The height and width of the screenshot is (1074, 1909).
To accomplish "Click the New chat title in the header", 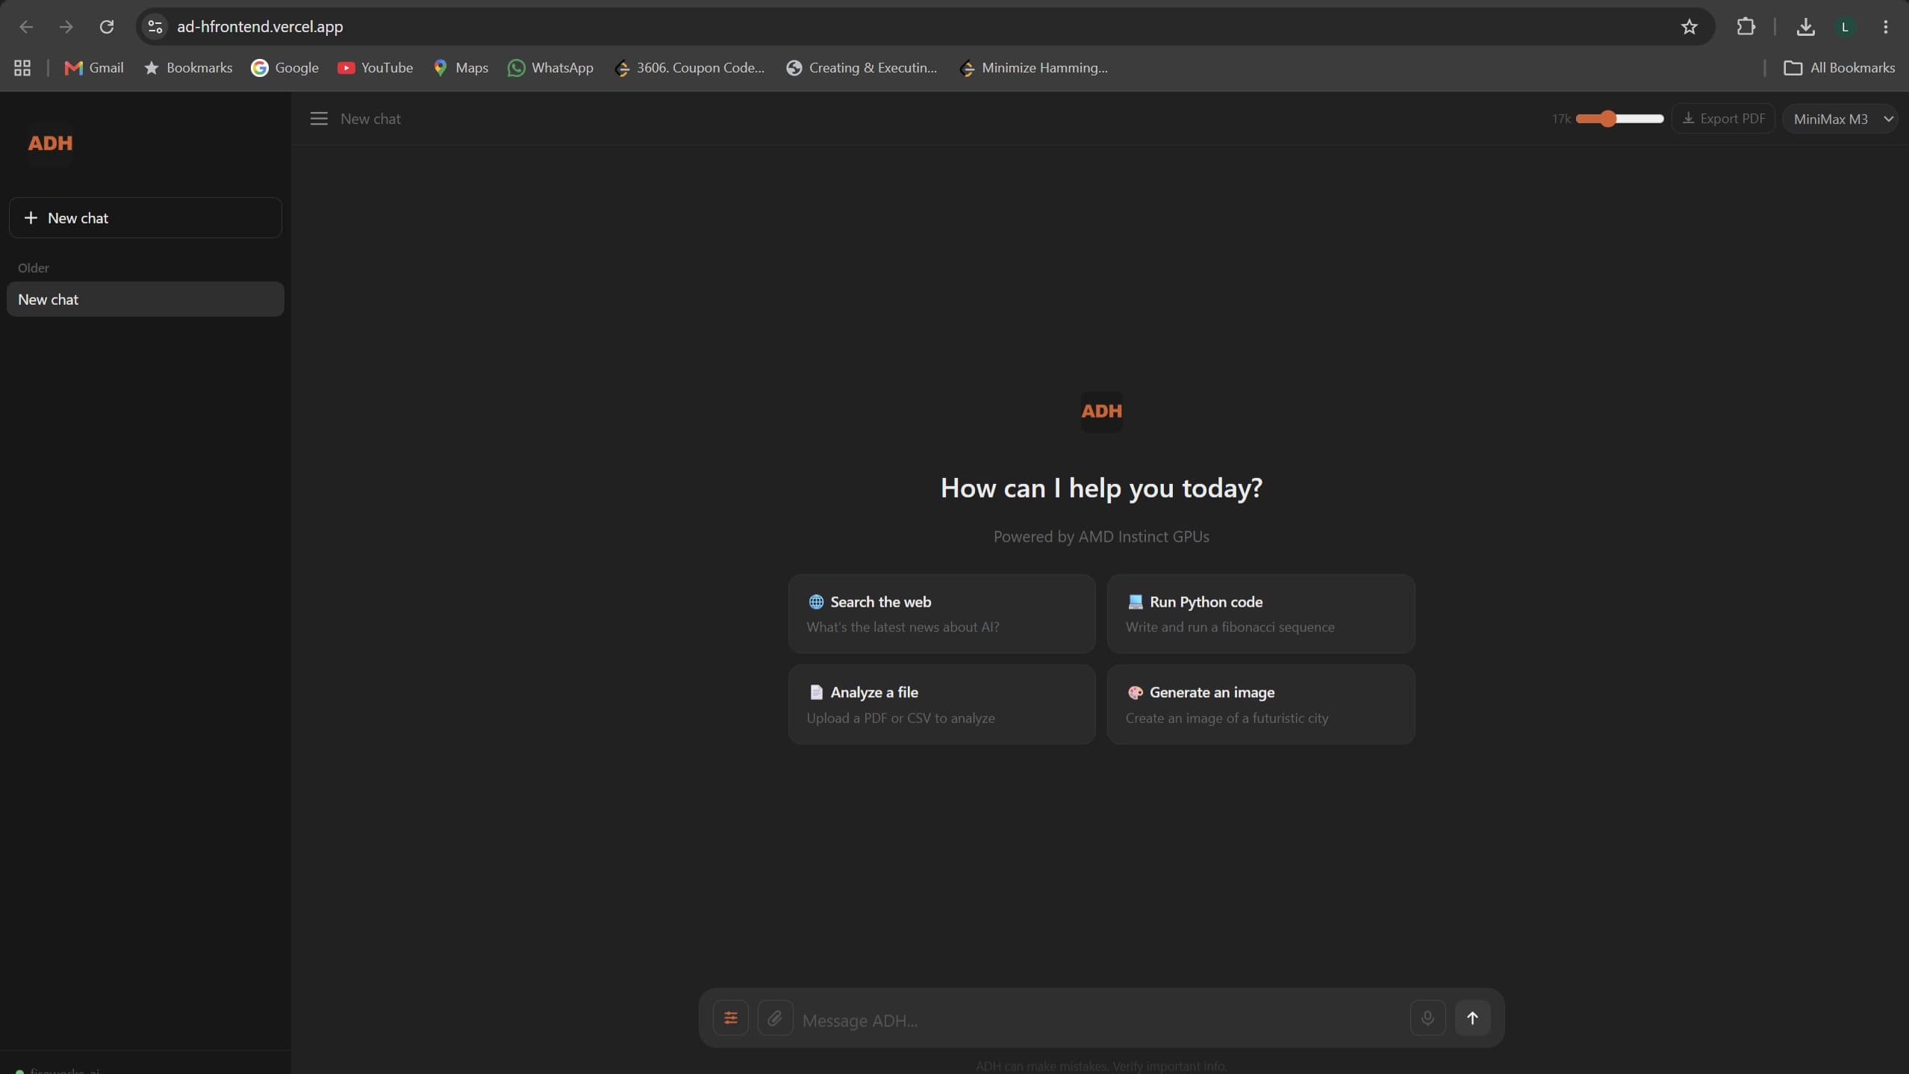I will (370, 119).
